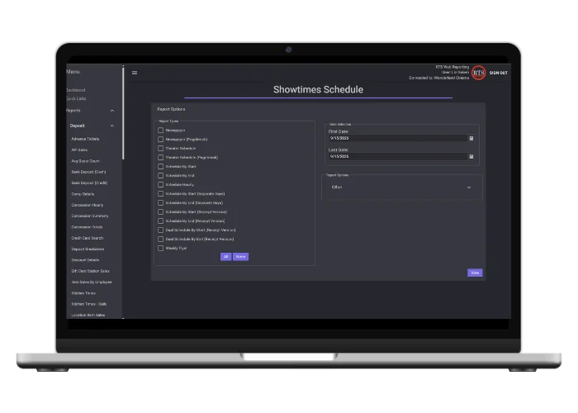Image resolution: width=578 pixels, height=413 pixels.
Task: Enable the Theater Schedule checkbox
Action: tap(161, 148)
